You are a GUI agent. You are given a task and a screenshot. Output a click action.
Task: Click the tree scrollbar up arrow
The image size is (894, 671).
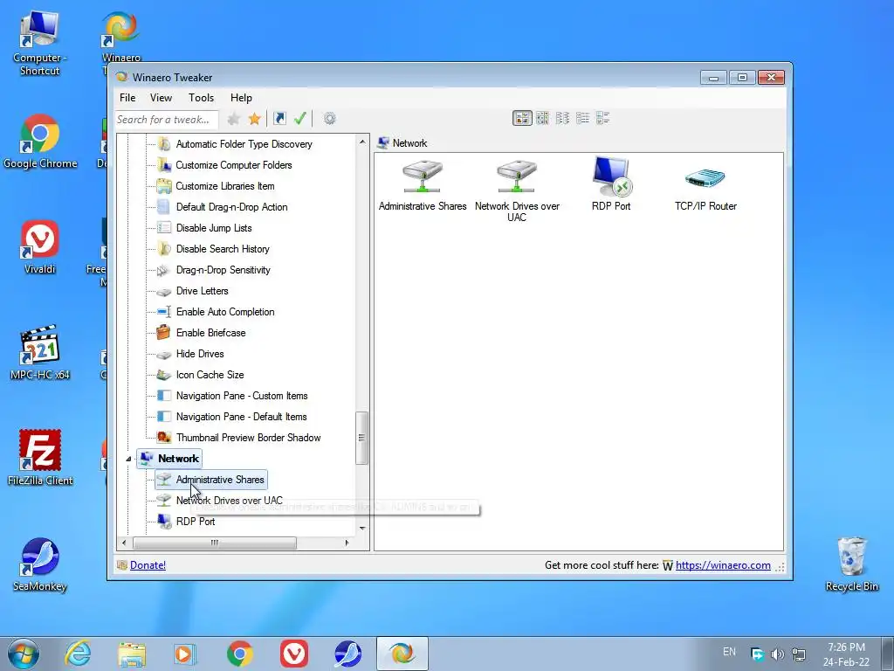click(x=362, y=142)
